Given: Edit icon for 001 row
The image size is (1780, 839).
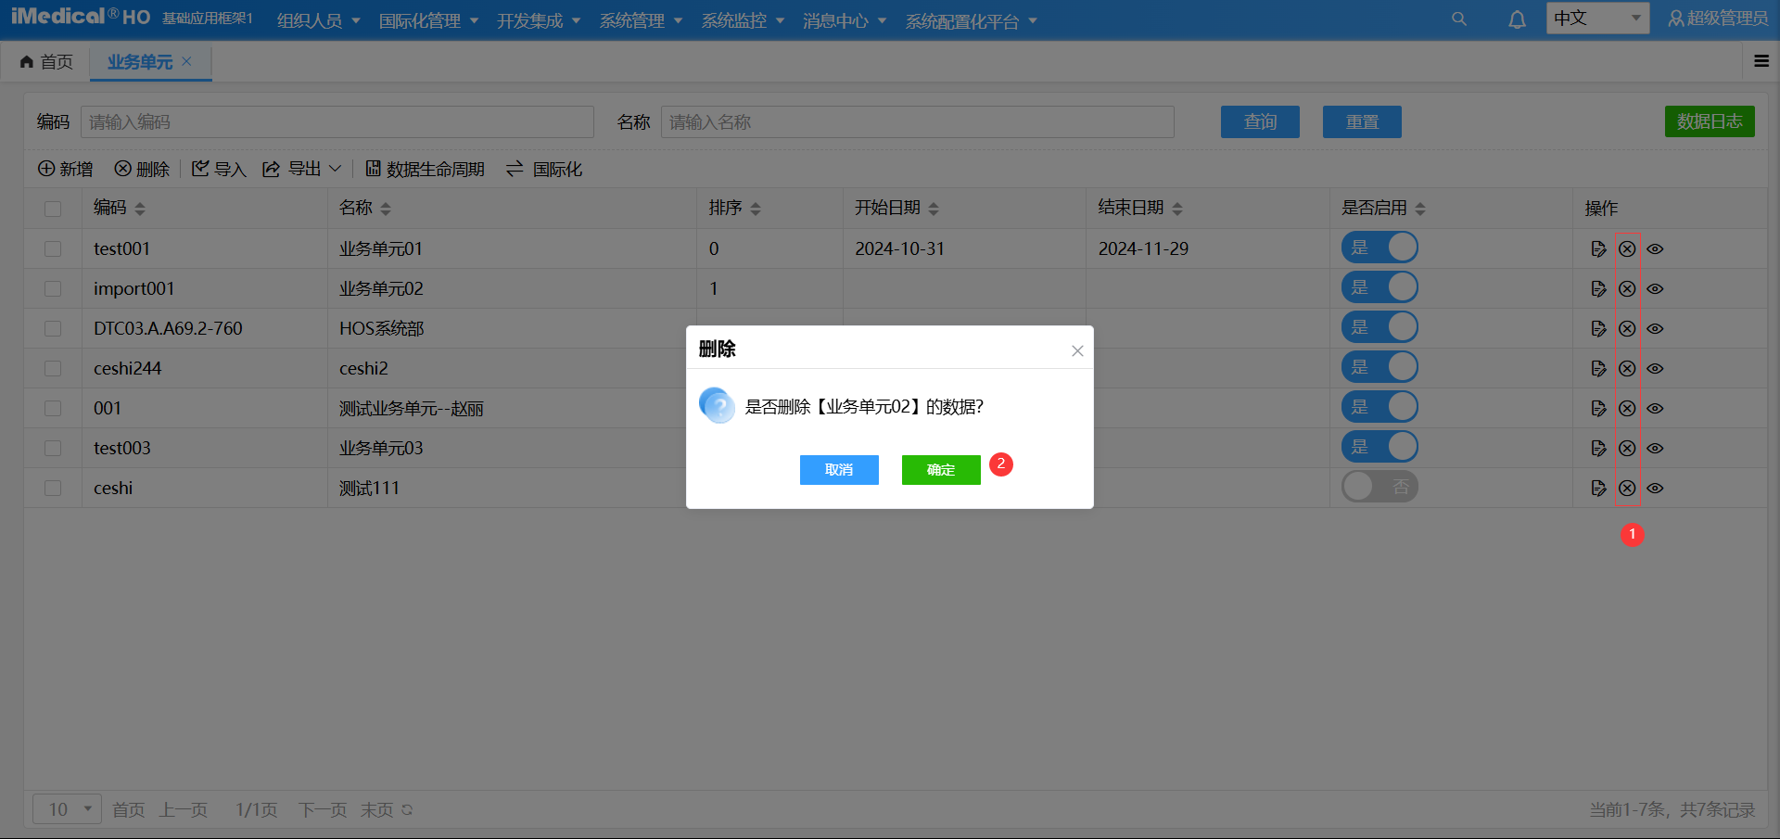Looking at the screenshot, I should tap(1598, 408).
